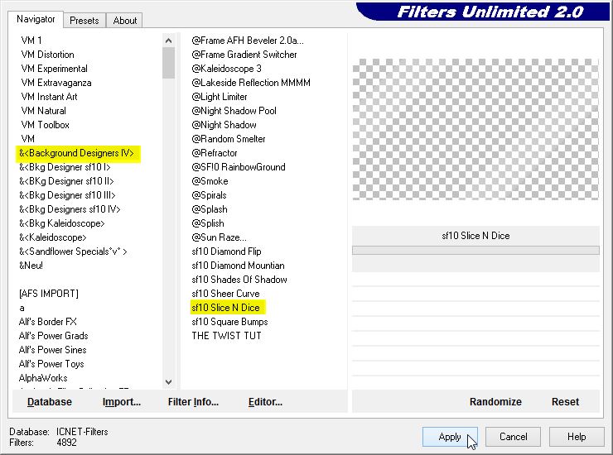The height and width of the screenshot is (455, 613).
Task: Select &<Bkg Designer sf10 III> category
Action: [67, 195]
